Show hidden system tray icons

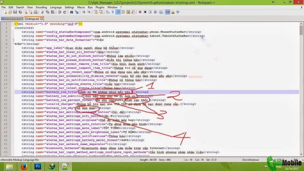(261, 167)
